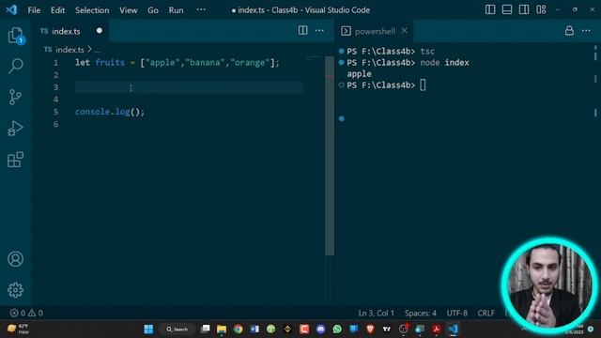Click the VS Code icon in the taskbar

(x=453, y=329)
